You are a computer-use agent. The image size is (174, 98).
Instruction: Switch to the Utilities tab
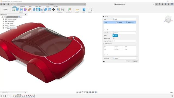55,7
